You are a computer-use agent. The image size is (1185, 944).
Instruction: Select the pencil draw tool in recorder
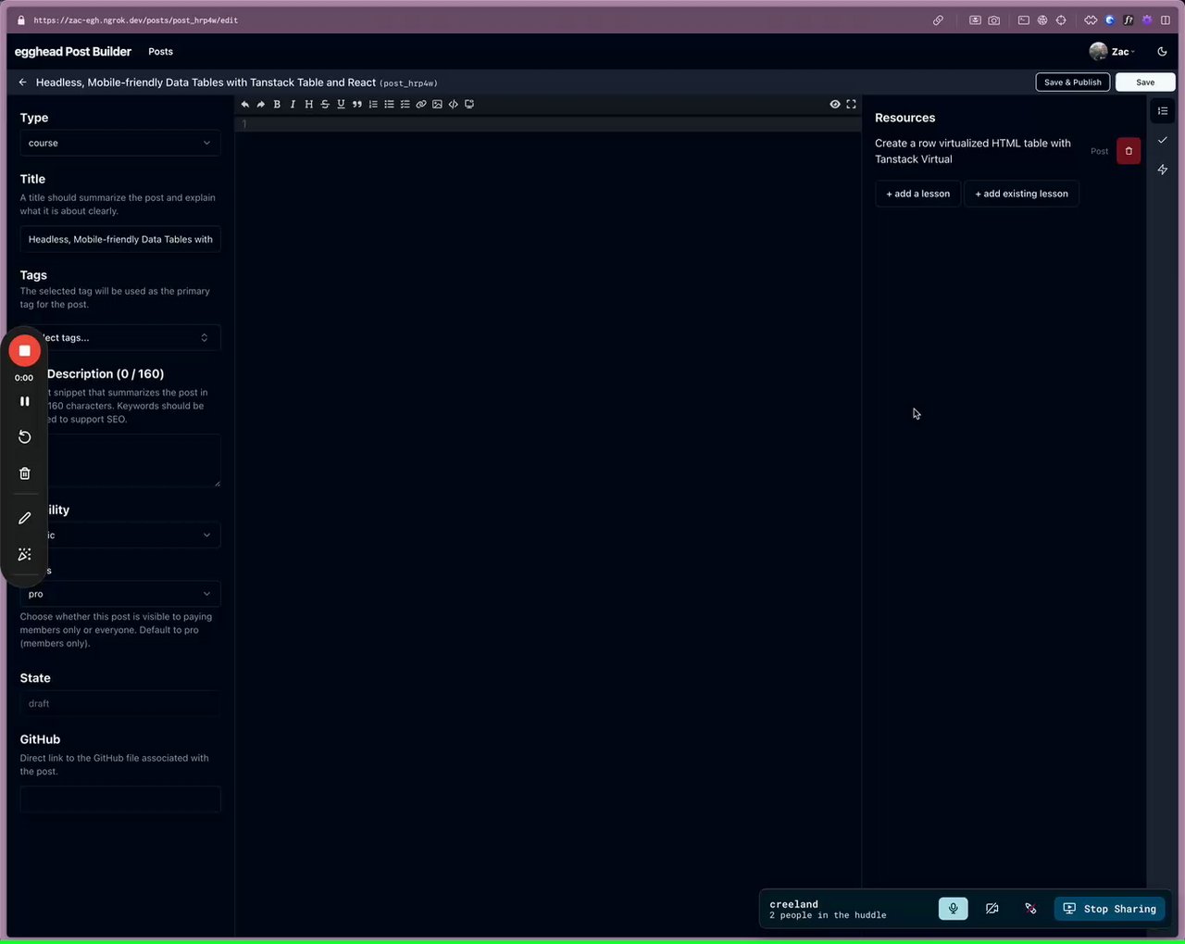pos(25,518)
